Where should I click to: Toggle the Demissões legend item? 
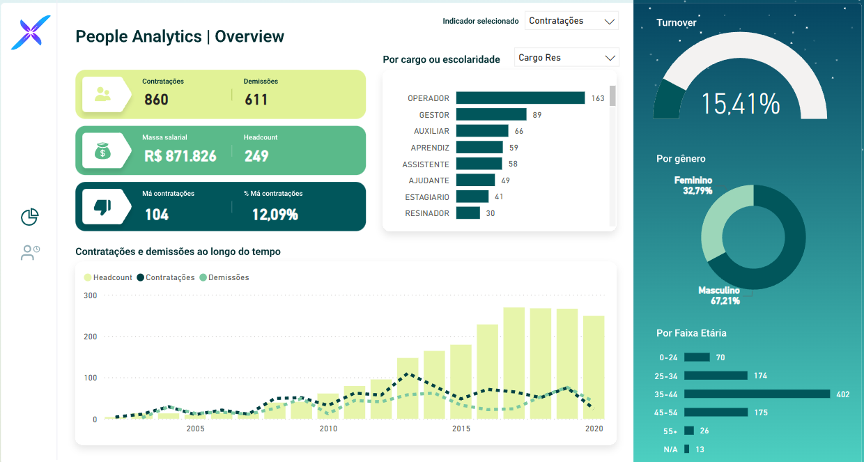point(224,277)
